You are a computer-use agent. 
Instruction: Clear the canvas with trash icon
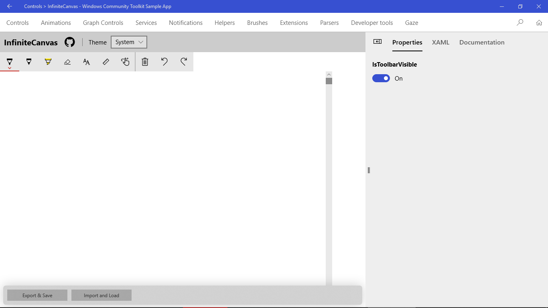[x=145, y=62]
